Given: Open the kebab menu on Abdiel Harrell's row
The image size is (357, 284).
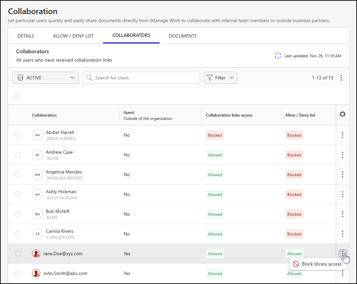Looking at the screenshot, I should click(x=342, y=135).
